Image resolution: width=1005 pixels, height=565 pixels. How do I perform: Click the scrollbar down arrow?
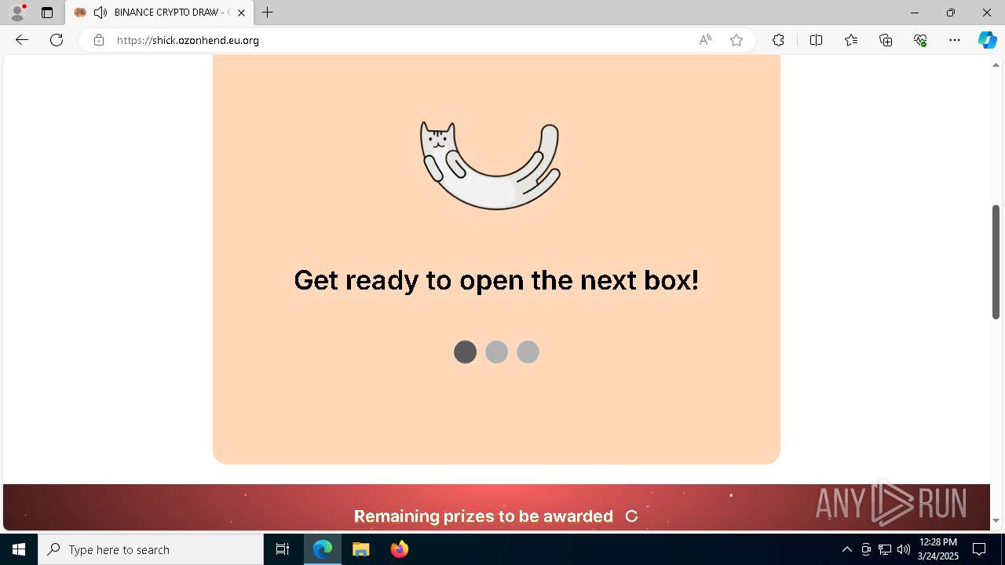(x=996, y=520)
